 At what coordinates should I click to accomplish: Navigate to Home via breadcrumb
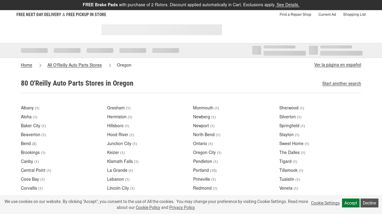click(26, 65)
